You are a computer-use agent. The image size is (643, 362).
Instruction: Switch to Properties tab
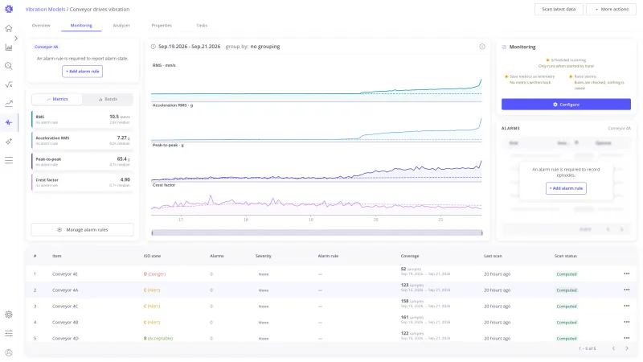[x=162, y=26]
